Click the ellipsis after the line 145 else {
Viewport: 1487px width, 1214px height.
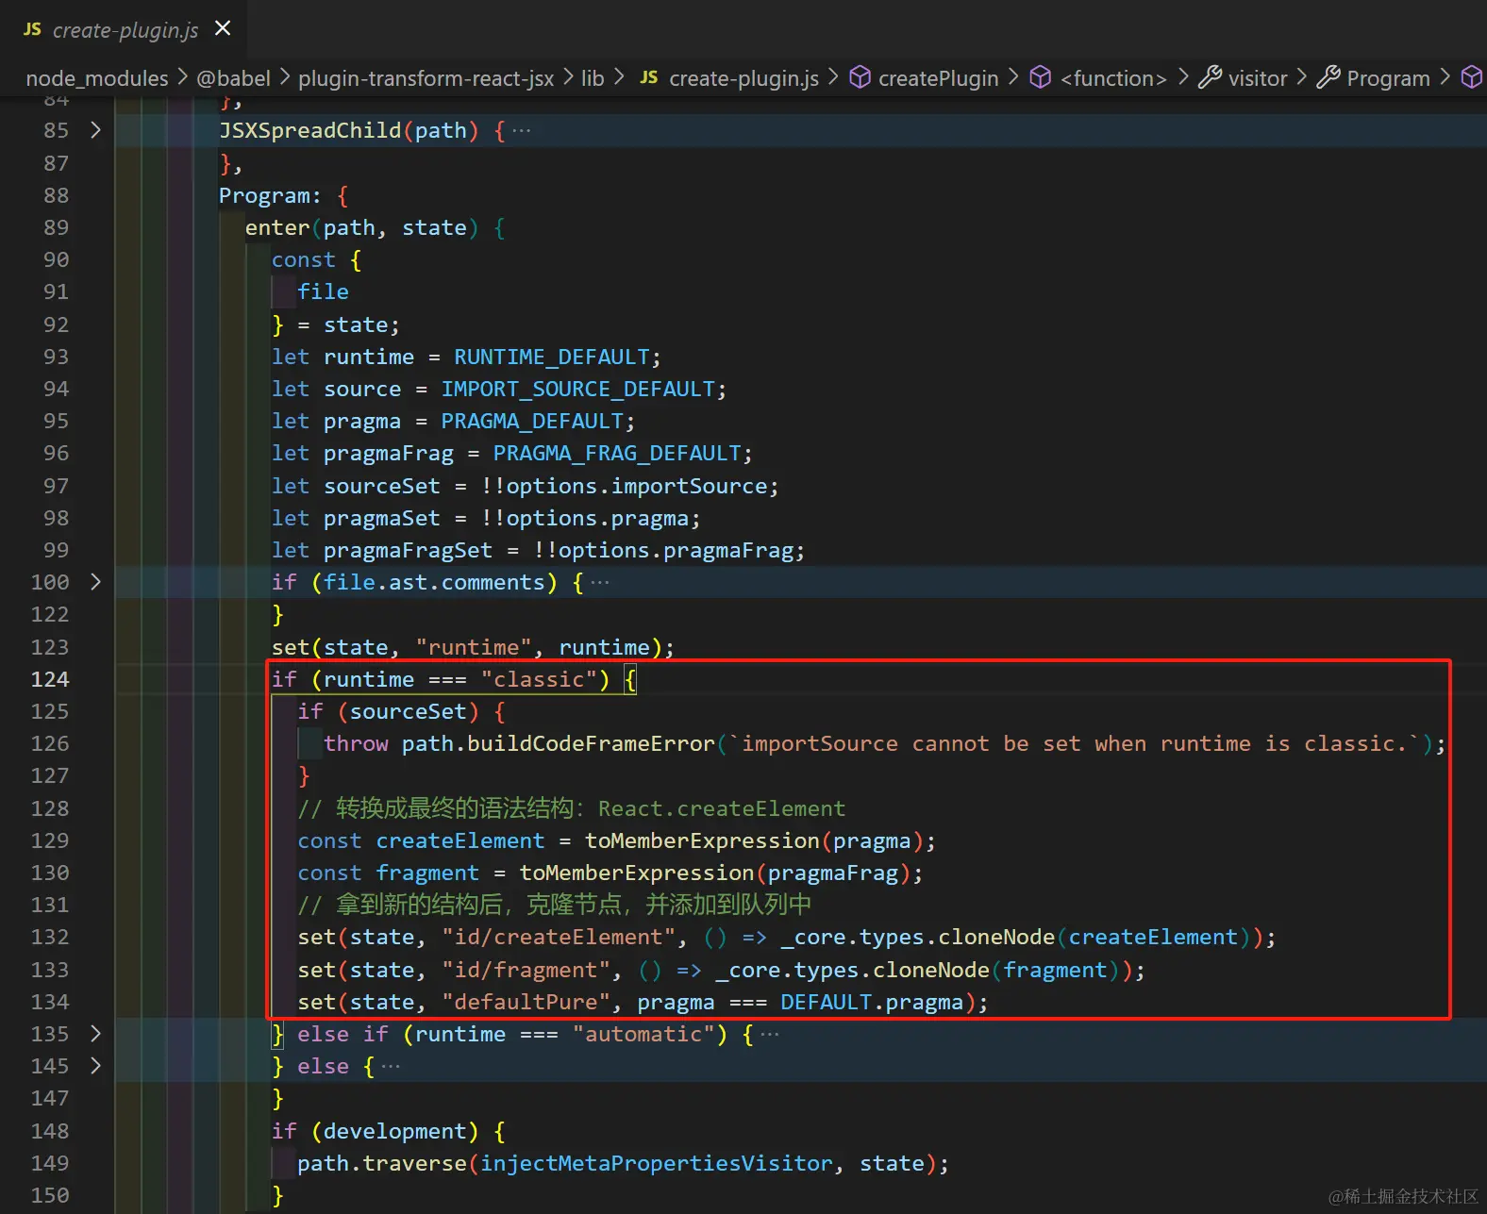[x=390, y=1067]
